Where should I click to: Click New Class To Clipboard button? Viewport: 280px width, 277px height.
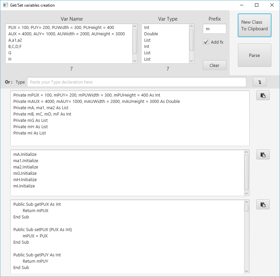pyautogui.click(x=254, y=25)
